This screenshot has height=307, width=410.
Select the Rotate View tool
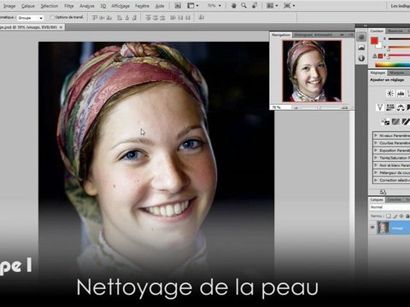click(x=255, y=5)
